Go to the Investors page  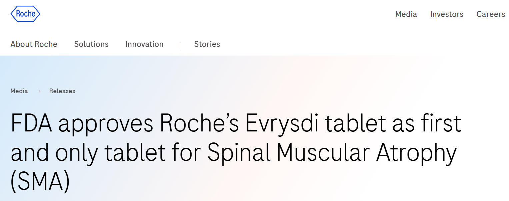447,14
